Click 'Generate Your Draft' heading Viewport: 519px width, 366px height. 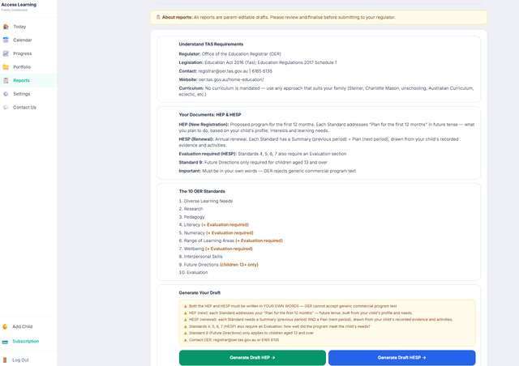click(x=199, y=292)
